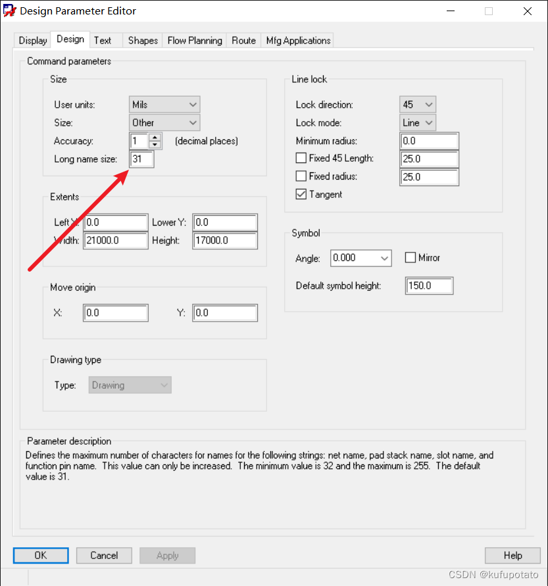Image resolution: width=548 pixels, height=586 pixels.
Task: Click the OK button
Action: point(40,555)
